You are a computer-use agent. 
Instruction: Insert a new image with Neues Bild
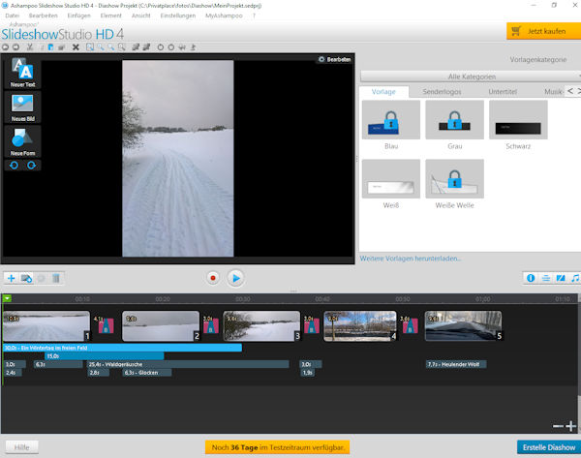(22, 107)
